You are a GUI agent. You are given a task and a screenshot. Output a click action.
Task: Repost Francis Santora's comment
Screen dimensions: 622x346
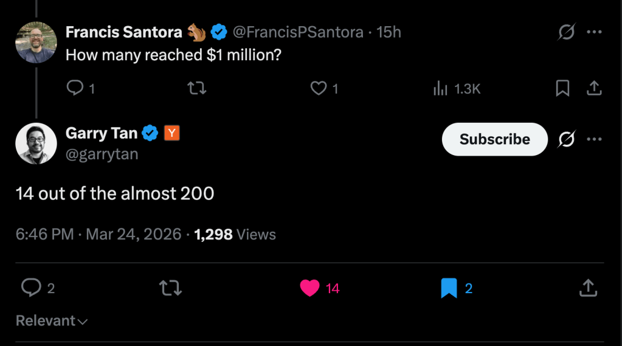[x=197, y=89]
